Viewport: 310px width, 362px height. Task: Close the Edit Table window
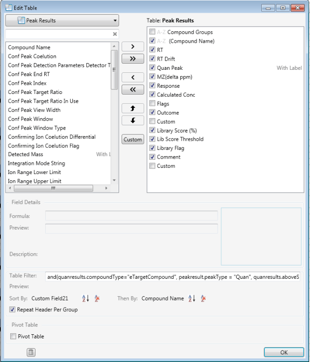[298, 8]
